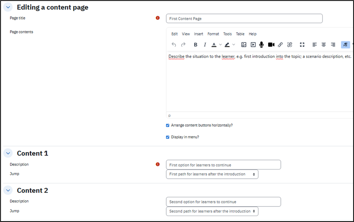Collapse the Editing a content page section

9,8
